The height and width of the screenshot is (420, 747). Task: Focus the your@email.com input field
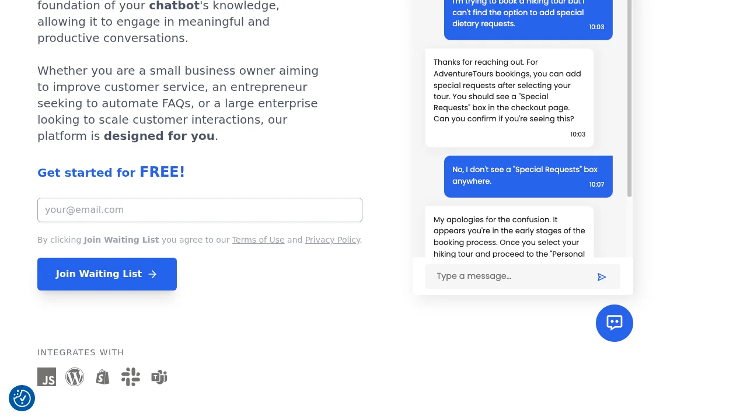200,210
